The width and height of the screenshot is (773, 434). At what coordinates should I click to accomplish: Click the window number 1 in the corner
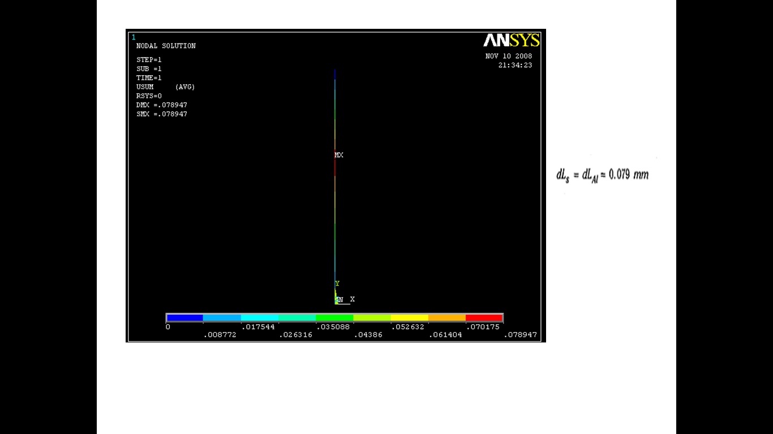pos(134,37)
